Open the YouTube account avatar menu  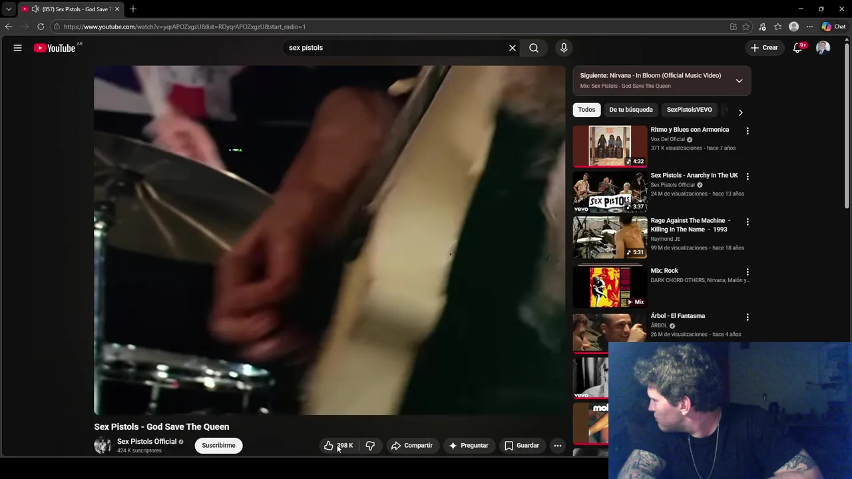click(x=823, y=48)
